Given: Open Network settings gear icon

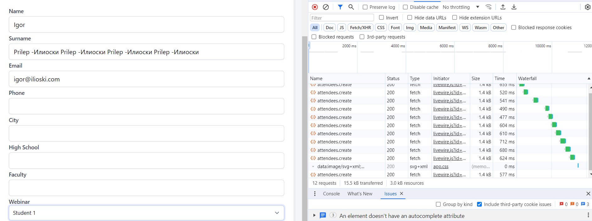Looking at the screenshot, I should [x=587, y=7].
